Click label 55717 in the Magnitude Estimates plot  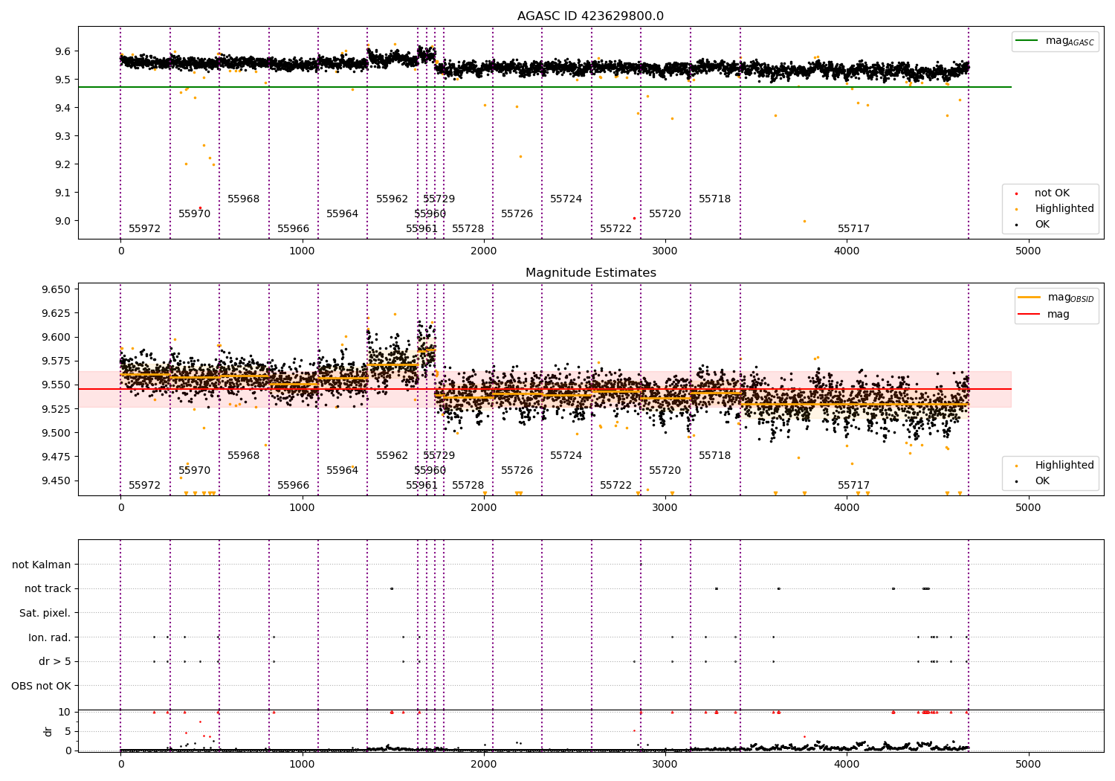(854, 486)
